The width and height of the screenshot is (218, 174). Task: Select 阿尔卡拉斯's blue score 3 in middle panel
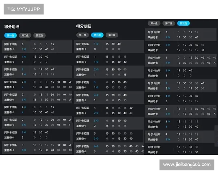tap(95, 82)
